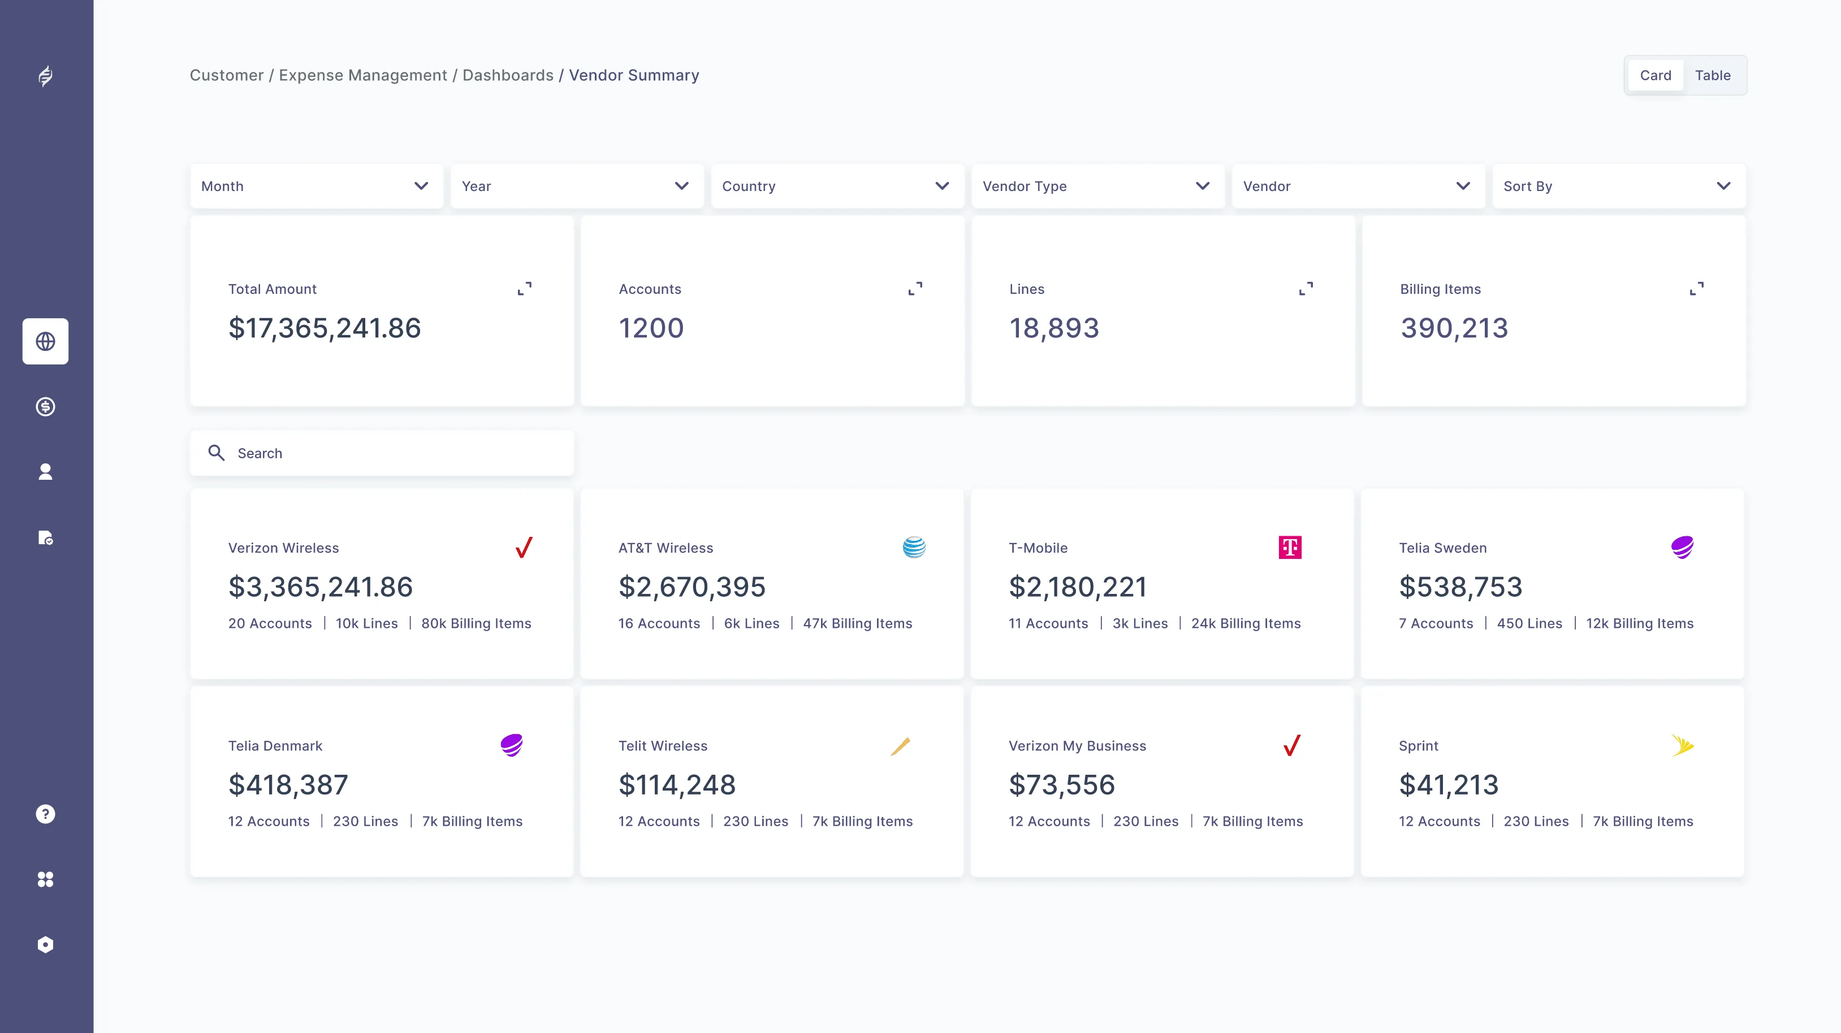Viewport: 1841px width, 1033px height.
Task: Expand the Billing Items card
Action: point(1696,289)
